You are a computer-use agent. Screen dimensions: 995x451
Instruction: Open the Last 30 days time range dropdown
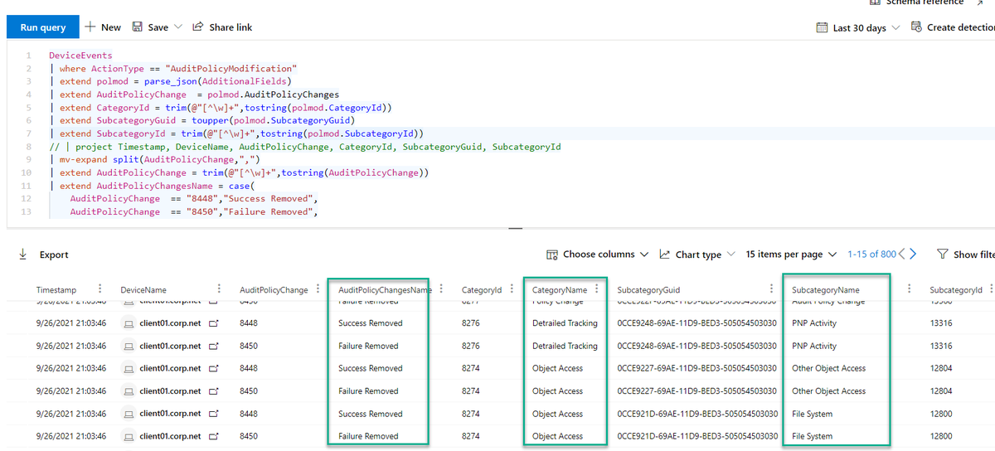tap(858, 27)
